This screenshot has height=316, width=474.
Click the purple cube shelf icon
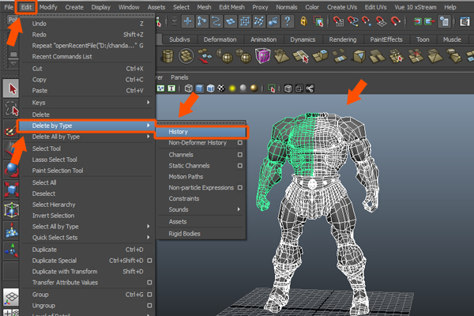point(262,55)
